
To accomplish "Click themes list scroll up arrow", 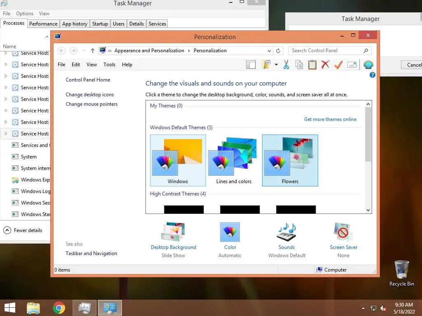I will 368,104.
